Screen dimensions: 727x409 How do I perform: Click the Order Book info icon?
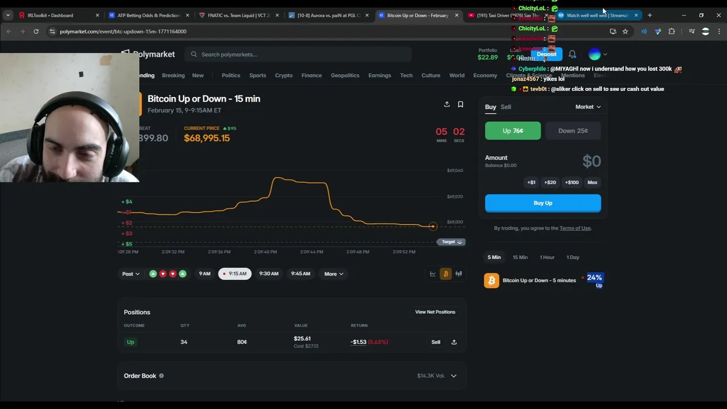pyautogui.click(x=161, y=375)
